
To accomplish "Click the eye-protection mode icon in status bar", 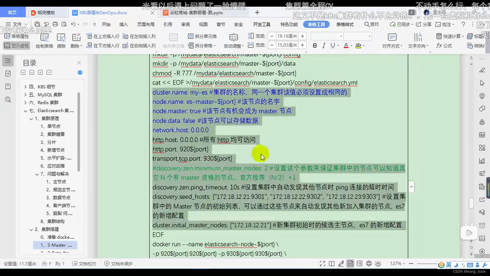I will [378, 263].
